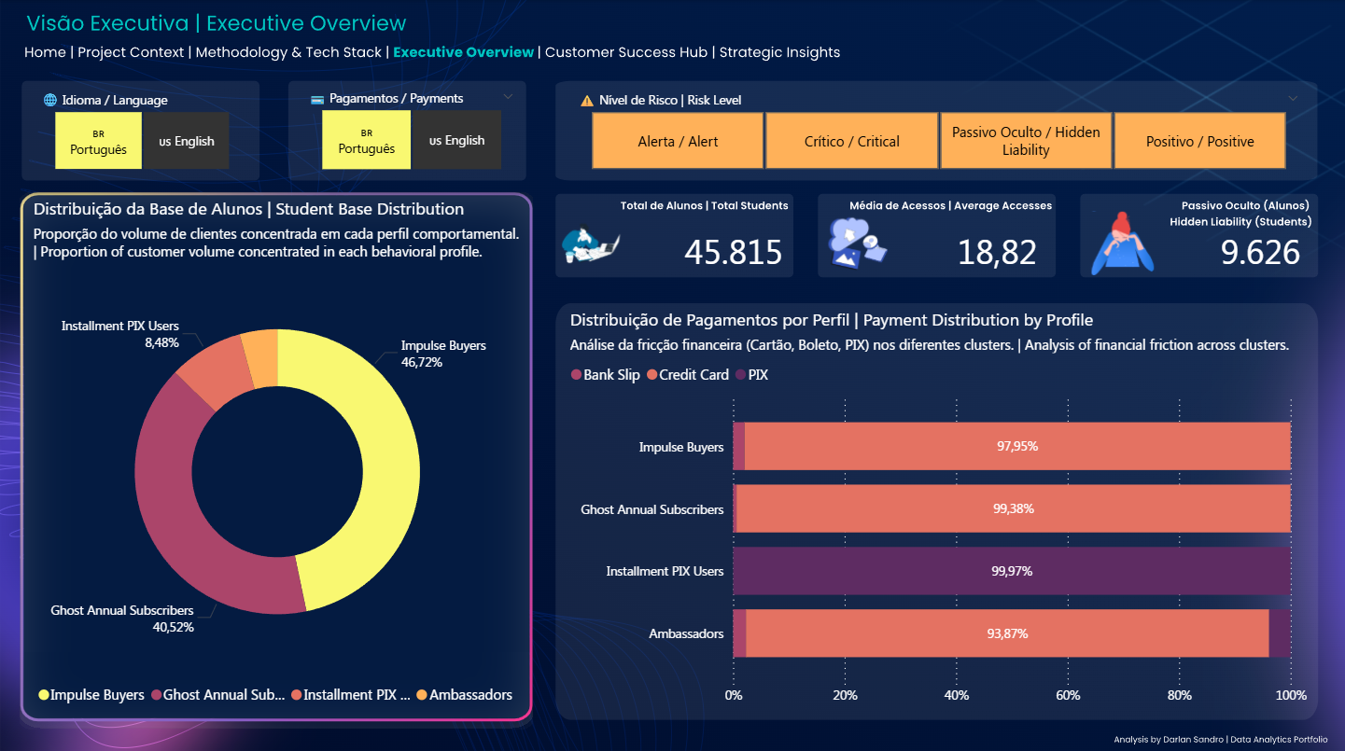This screenshot has width=1345, height=751.
Task: Select Português in the Pagamentos / Payments slicer
Action: pos(366,140)
